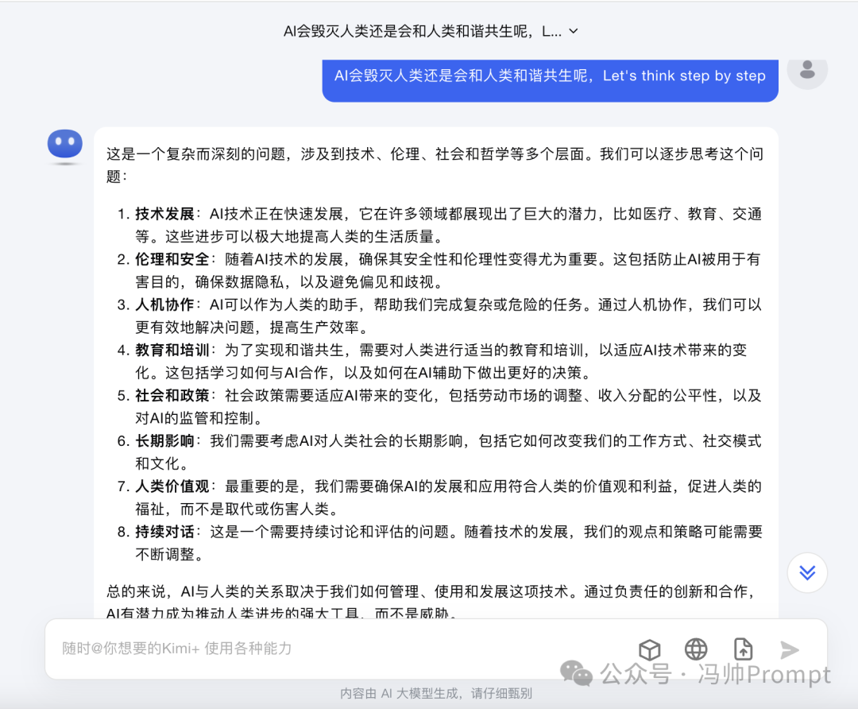Click the file upload icon
This screenshot has width=858, height=709.
[x=743, y=649]
